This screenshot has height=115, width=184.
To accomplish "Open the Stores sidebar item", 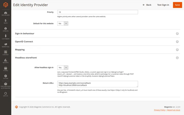I will [6, 69].
